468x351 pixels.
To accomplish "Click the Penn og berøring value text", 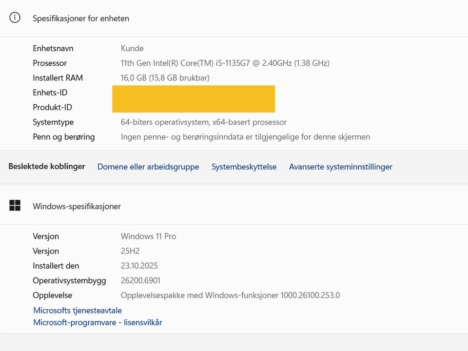I will [245, 137].
